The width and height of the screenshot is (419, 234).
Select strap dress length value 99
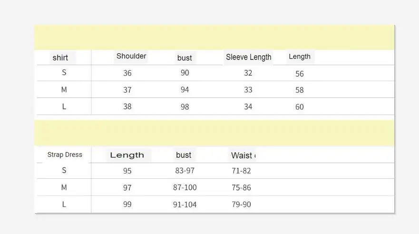[127, 205]
